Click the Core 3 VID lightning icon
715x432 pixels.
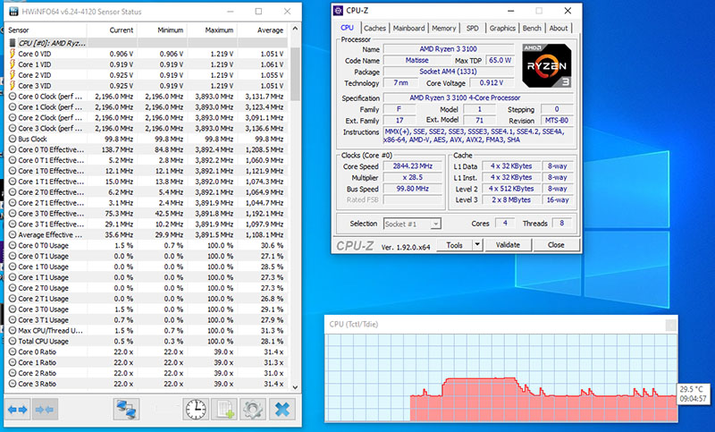coord(13,86)
